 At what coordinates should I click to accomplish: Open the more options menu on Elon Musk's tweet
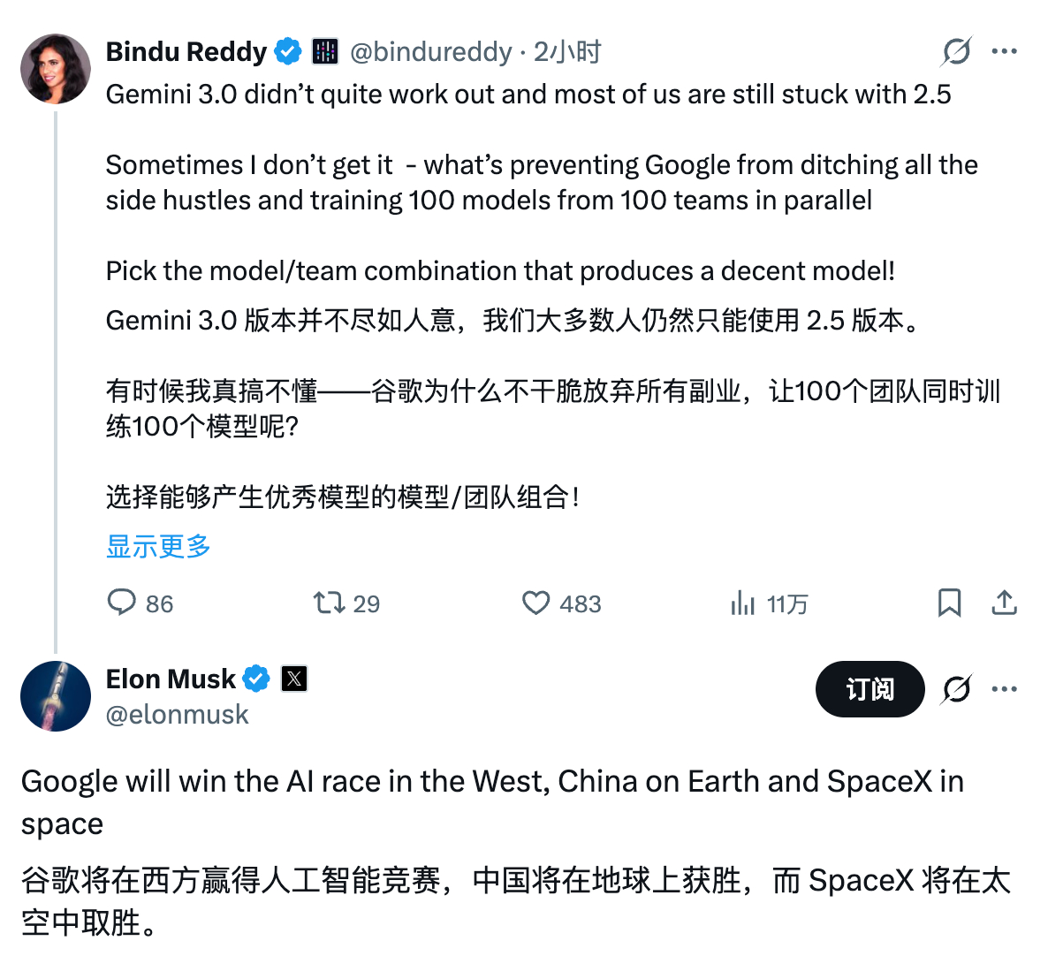pos(1005,689)
